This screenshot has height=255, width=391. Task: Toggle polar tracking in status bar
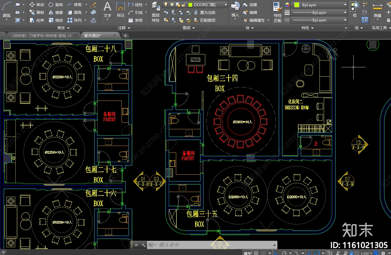pyautogui.click(x=284, y=253)
